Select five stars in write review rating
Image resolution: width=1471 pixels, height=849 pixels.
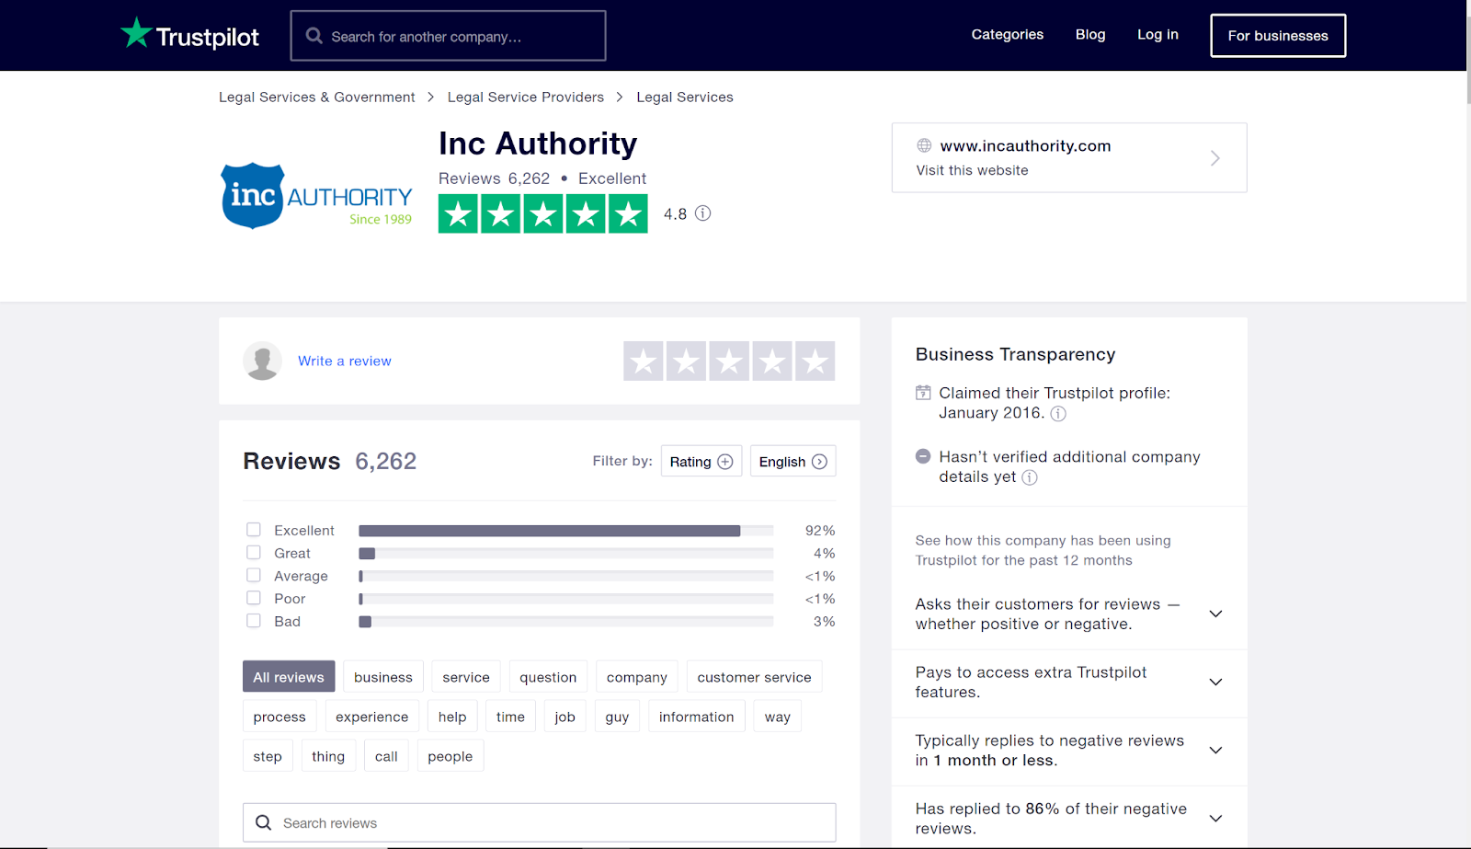tap(815, 361)
